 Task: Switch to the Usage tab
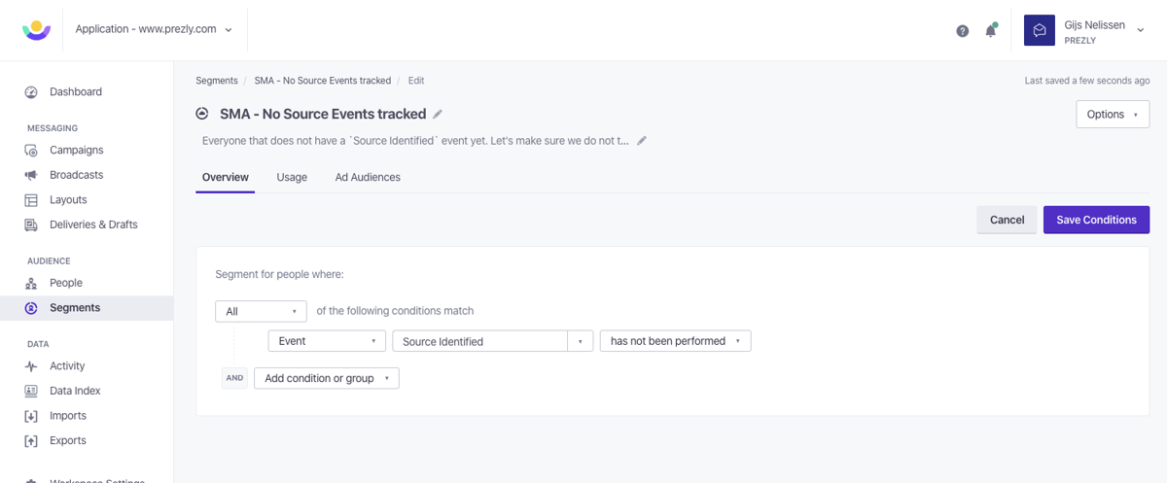click(292, 177)
